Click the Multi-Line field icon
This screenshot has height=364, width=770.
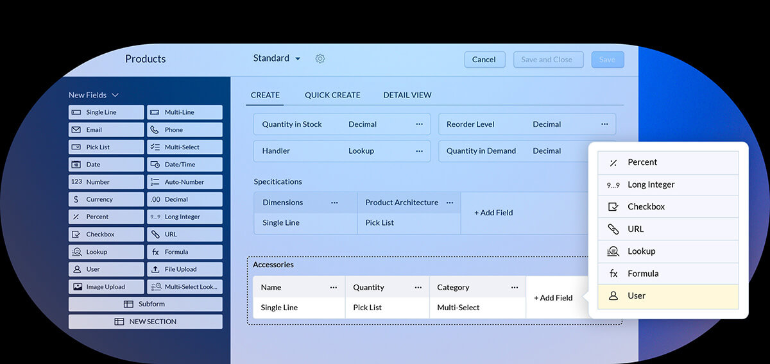pyautogui.click(x=155, y=112)
